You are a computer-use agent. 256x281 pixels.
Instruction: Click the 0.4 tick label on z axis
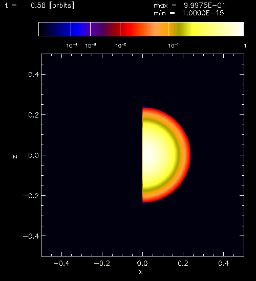(34, 75)
